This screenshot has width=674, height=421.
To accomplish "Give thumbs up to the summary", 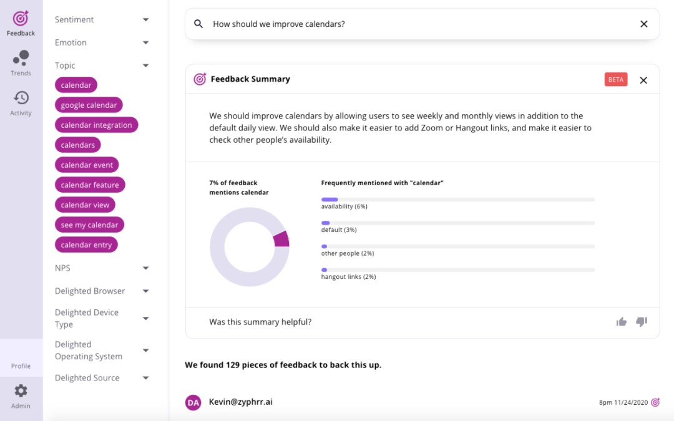I will tap(621, 322).
